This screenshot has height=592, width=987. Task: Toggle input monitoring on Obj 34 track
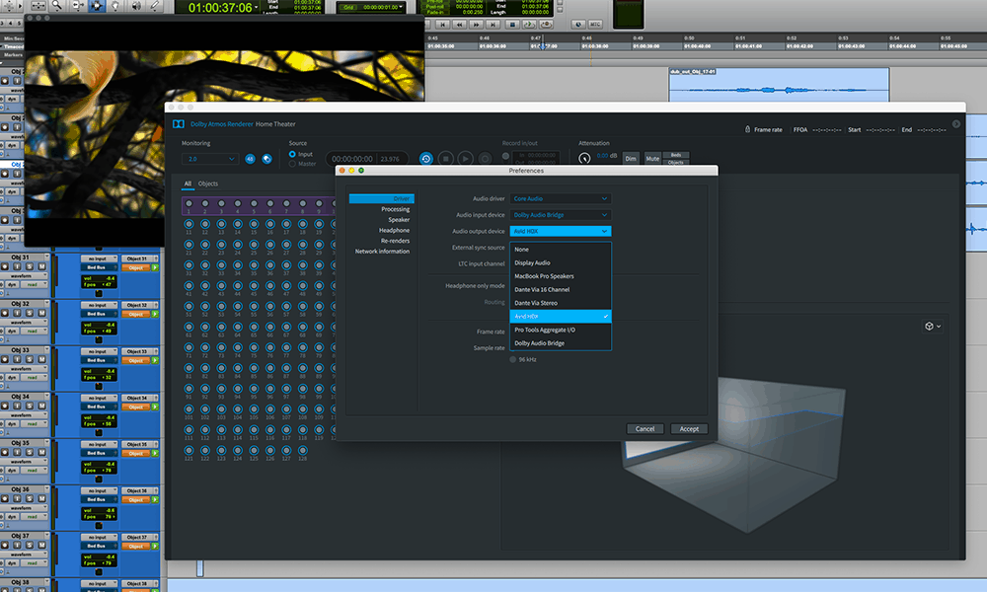pyautogui.click(x=17, y=406)
